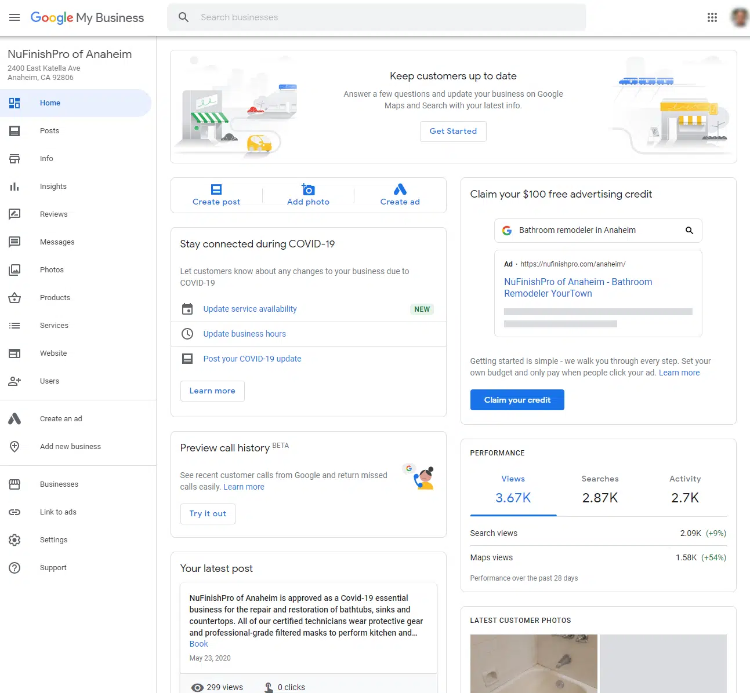Open Post your COVID-19 update link

coord(252,359)
